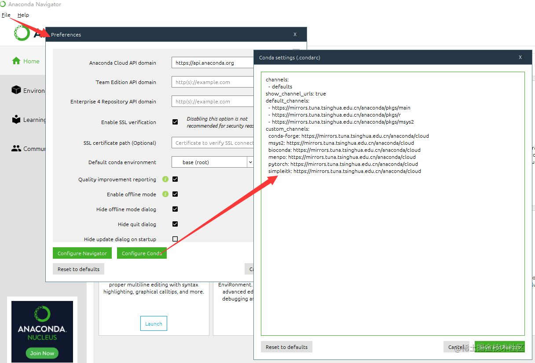Click the 'default_channels:' line
535x363 pixels.
pyautogui.click(x=287, y=101)
